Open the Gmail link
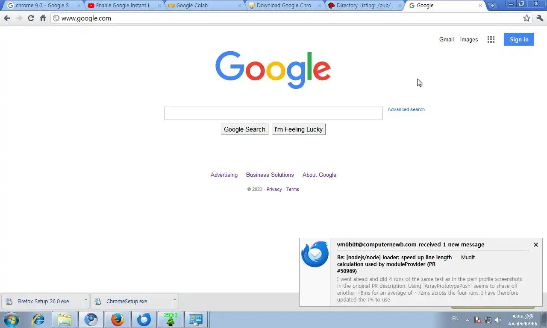 (447, 39)
